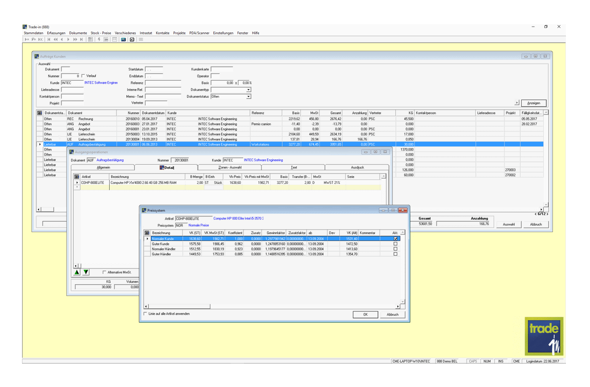Enable Linie auf alle Artikel anwenden

click(146, 314)
